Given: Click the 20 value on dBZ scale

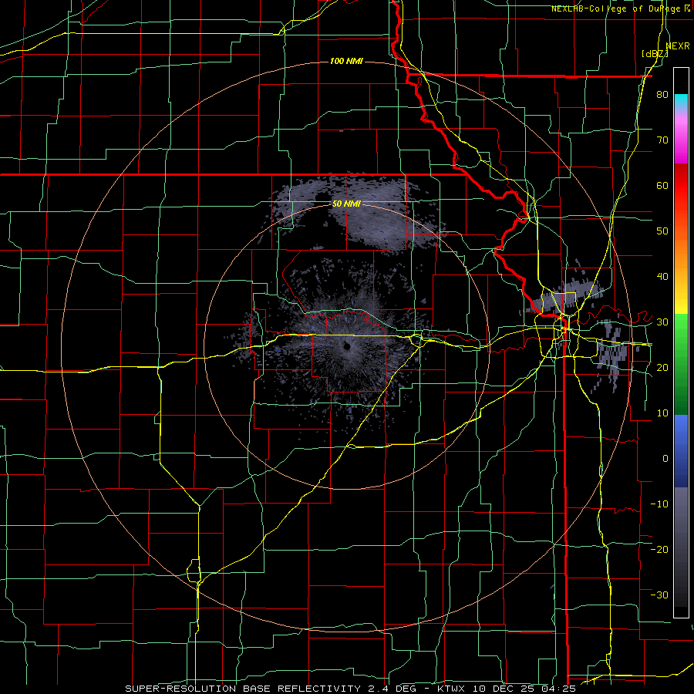Looking at the screenshot, I should 662,367.
